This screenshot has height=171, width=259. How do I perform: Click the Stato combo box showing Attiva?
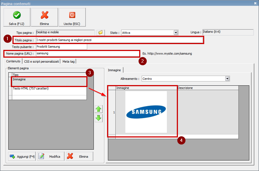[x=150, y=33]
